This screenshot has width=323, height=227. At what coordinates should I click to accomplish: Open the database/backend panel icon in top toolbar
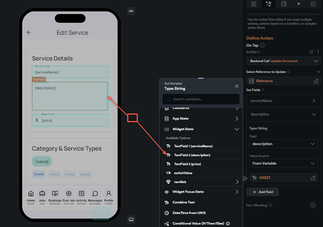[x=283, y=4]
